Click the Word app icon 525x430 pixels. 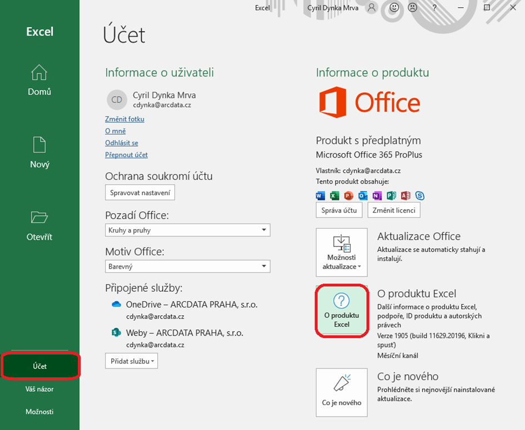tap(321, 196)
